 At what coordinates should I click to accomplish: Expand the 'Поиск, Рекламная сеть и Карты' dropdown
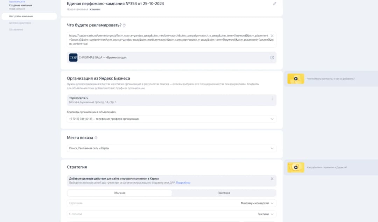pos(171,148)
